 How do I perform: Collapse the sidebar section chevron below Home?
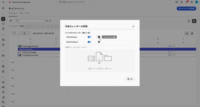3,14
